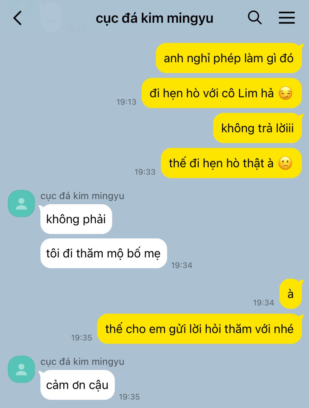309x408 pixels.
Task: Open the search magnifier icon
Action: click(x=254, y=18)
